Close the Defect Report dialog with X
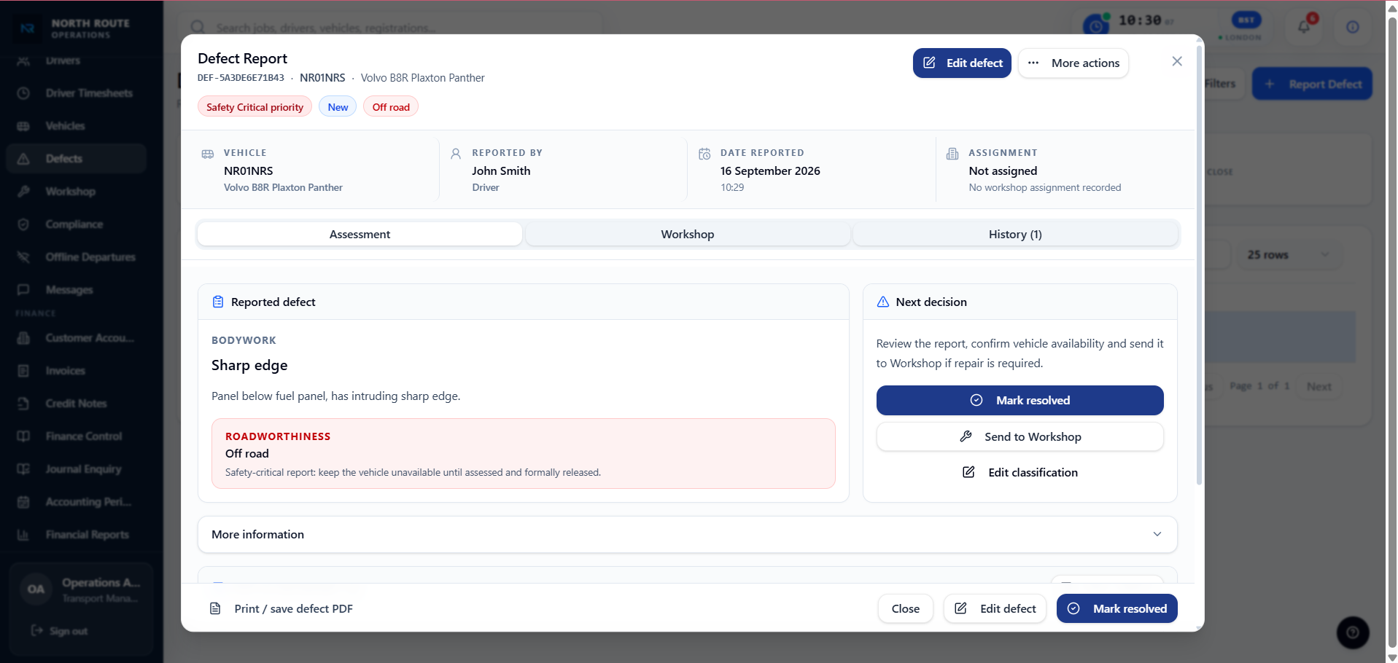Viewport: 1398px width, 663px height. (1176, 62)
